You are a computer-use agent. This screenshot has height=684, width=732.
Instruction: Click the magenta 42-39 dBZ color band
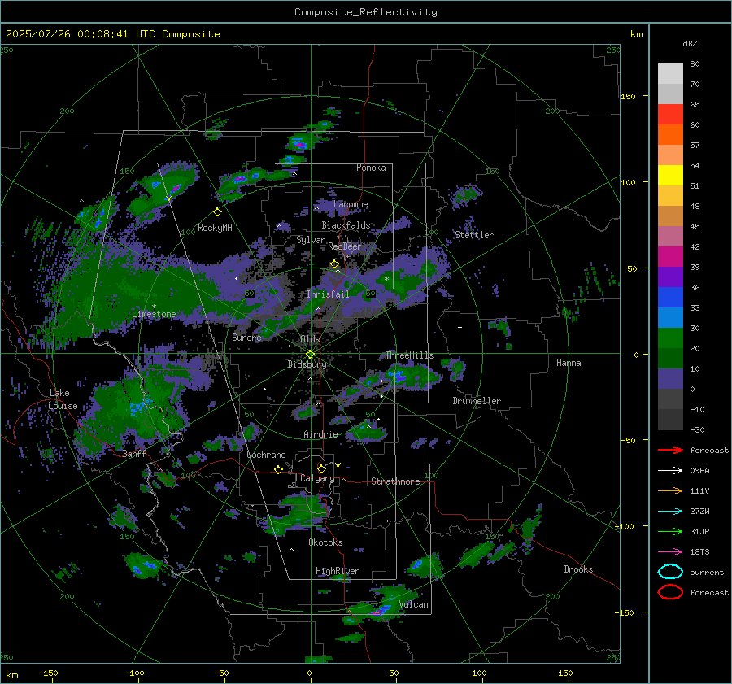(670, 257)
